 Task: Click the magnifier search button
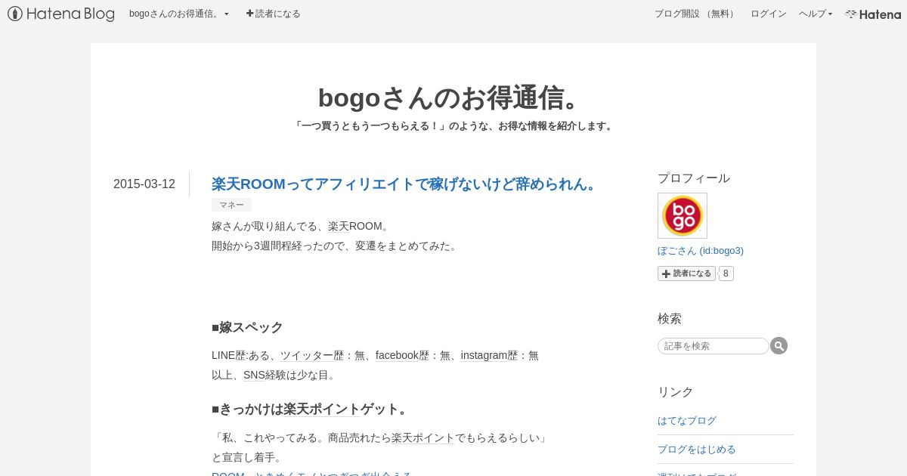click(x=779, y=346)
